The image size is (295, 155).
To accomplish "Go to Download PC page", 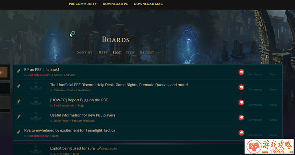I will pos(115,4).
